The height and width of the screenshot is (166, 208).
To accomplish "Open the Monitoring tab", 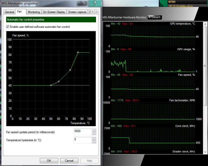I will 34,12.
